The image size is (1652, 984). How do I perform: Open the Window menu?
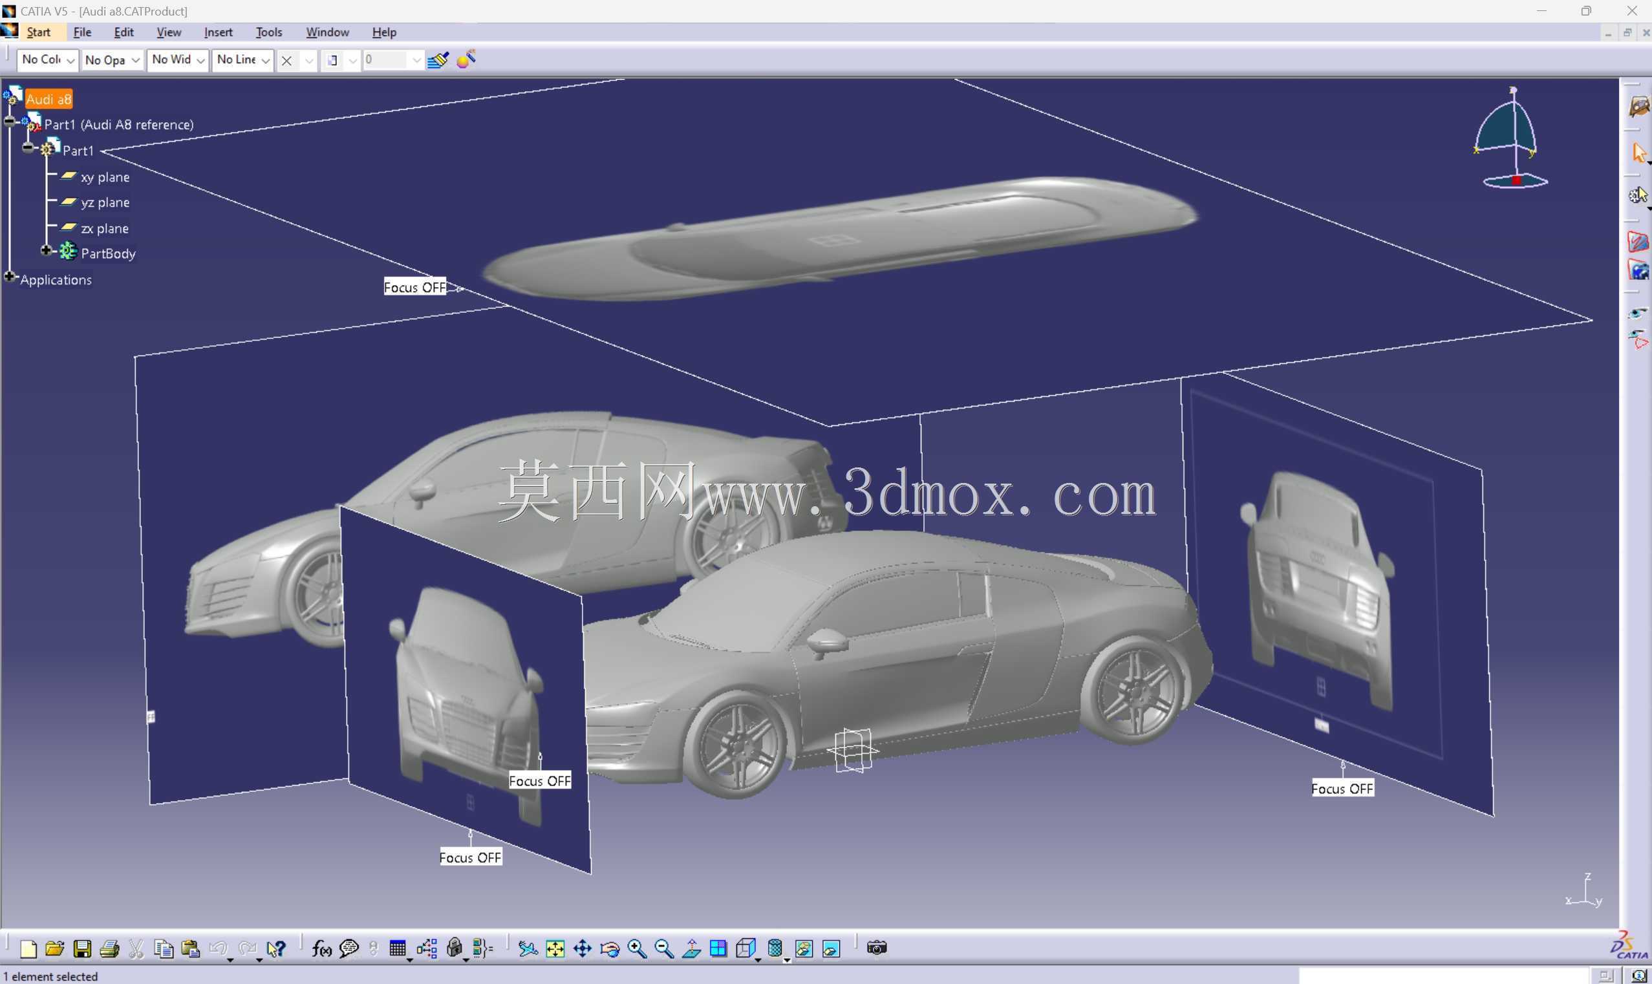point(327,32)
